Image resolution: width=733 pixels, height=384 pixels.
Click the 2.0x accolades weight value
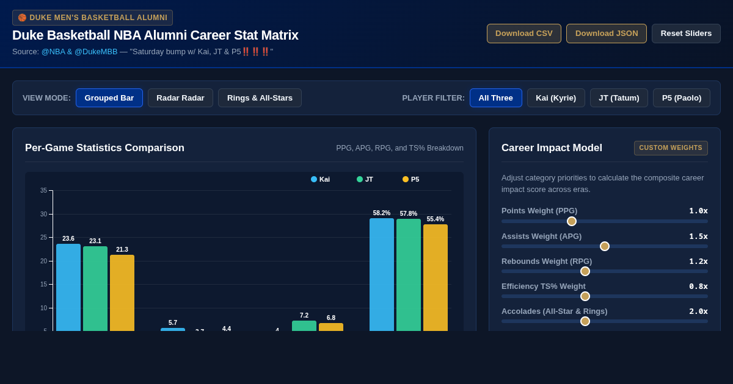pyautogui.click(x=698, y=311)
